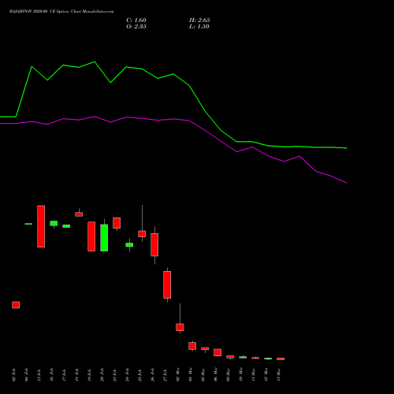Click the close value 'C: 1.60'

[x=136, y=20]
